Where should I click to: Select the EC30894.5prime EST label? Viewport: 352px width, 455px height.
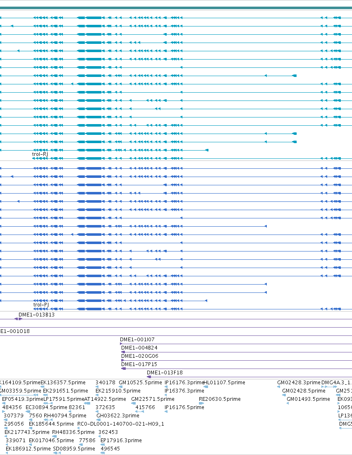coord(46,407)
